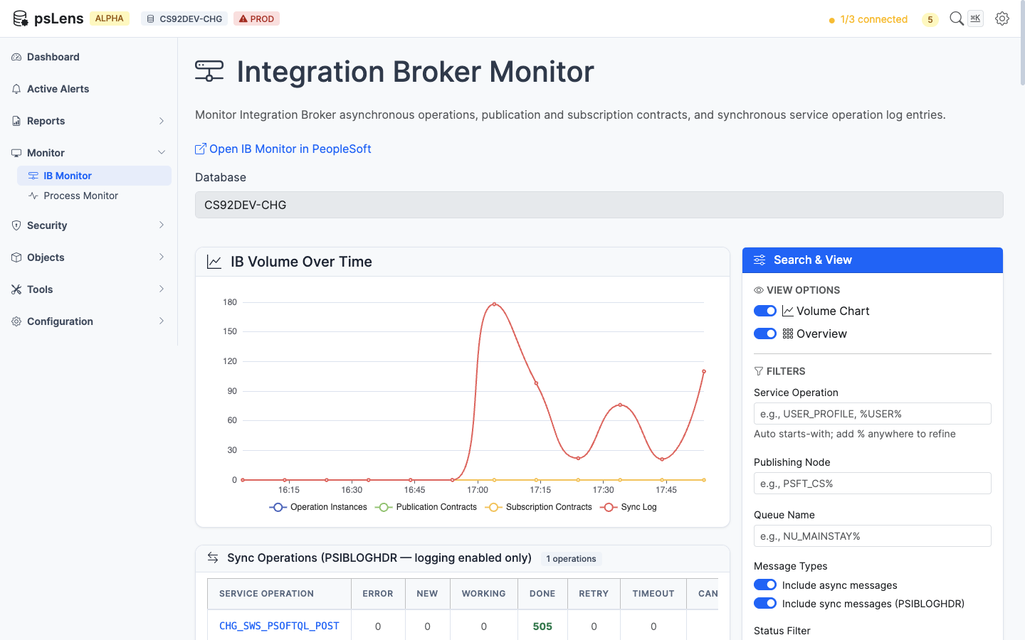Click the 1/3 connected status
The height and width of the screenshot is (640, 1025).
[868, 19]
